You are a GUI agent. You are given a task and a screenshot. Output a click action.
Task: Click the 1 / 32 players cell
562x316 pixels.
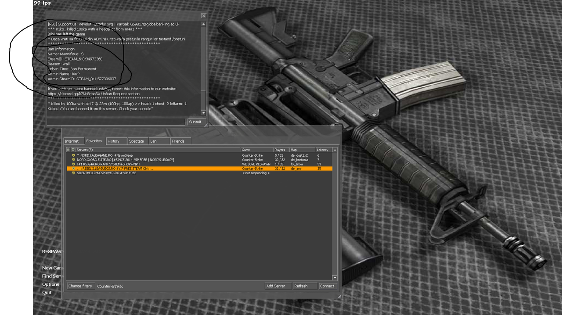279,164
